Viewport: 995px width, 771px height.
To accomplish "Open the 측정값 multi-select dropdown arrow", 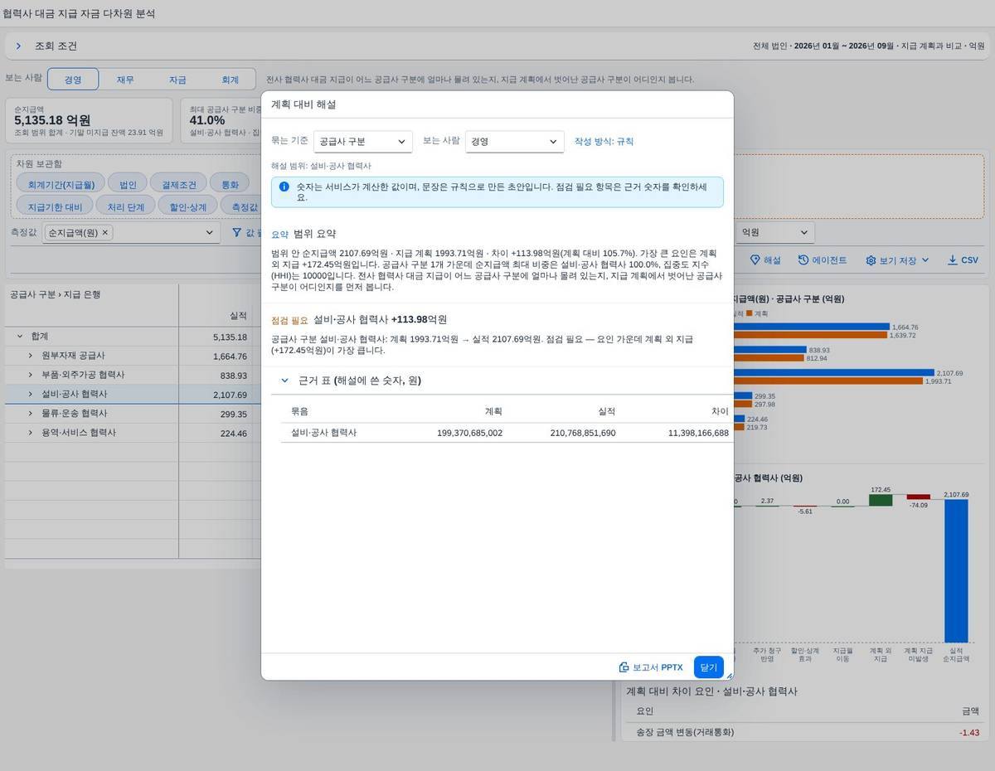I will [x=209, y=233].
